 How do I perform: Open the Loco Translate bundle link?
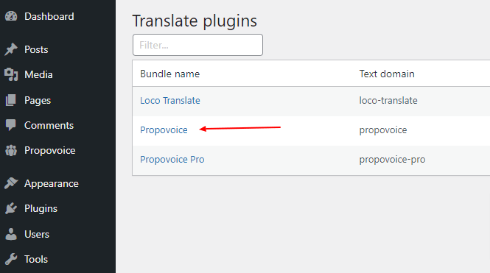170,101
